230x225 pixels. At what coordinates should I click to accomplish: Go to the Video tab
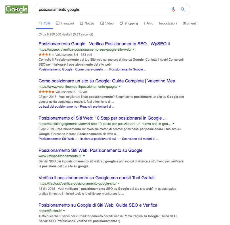107,23
